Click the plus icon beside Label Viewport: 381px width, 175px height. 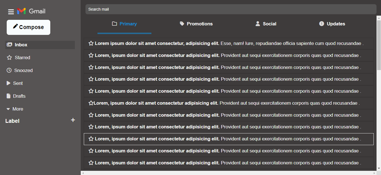(73, 120)
